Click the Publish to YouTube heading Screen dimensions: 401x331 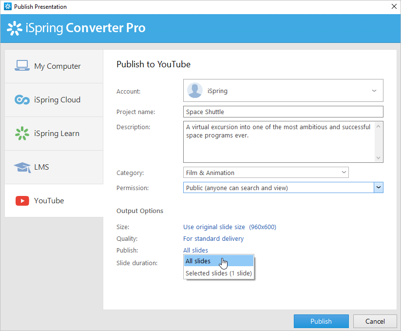[x=153, y=64]
